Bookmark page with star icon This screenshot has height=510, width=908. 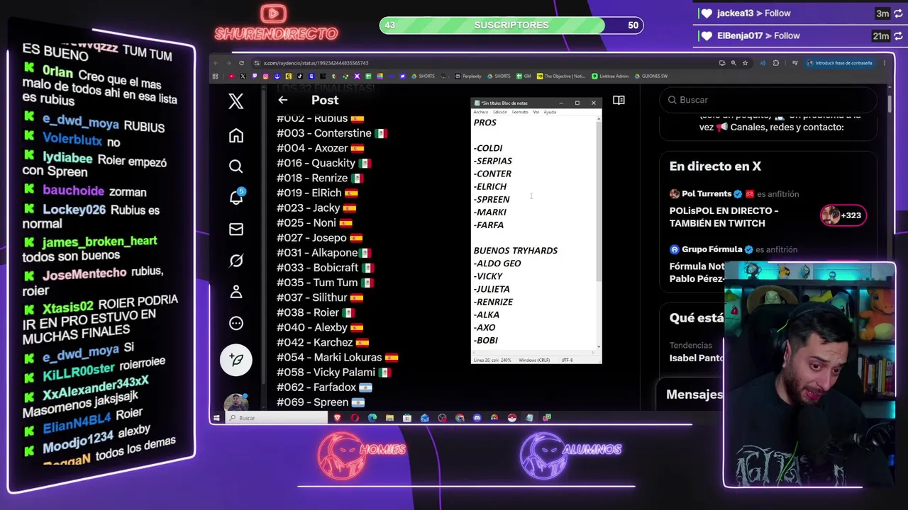[745, 63]
